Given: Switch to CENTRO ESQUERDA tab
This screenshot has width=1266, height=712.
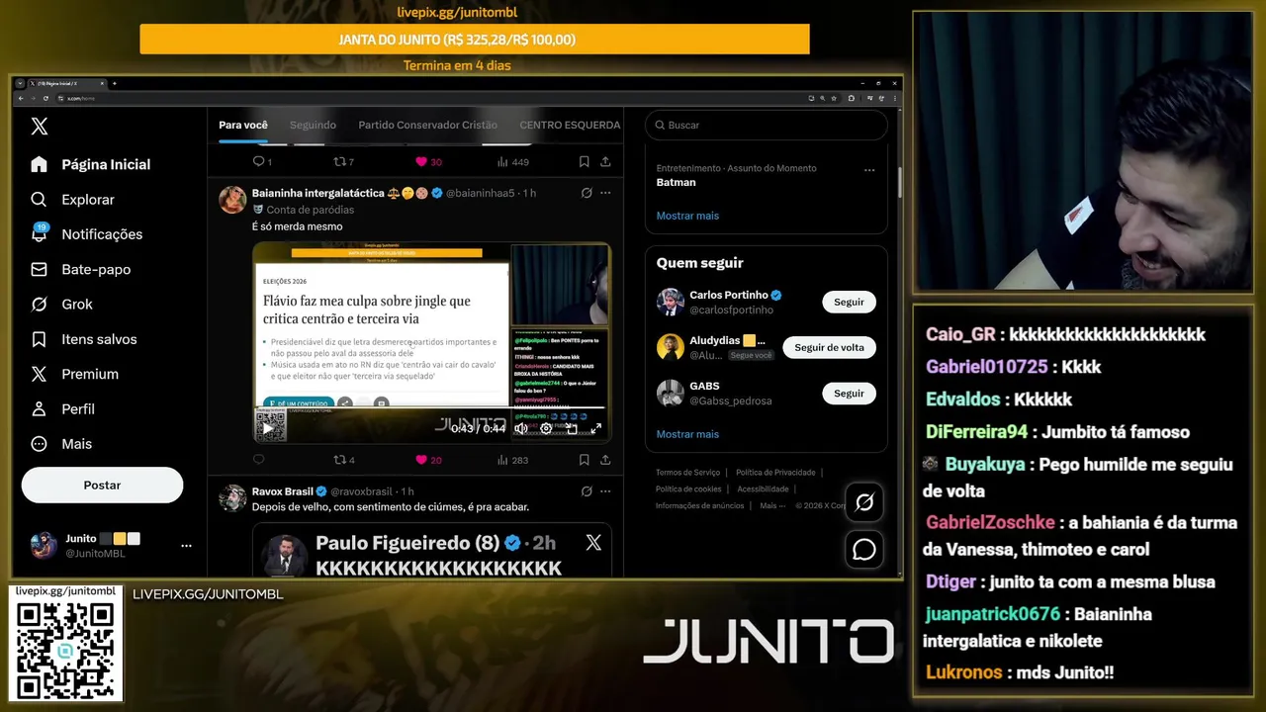Looking at the screenshot, I should coord(570,125).
